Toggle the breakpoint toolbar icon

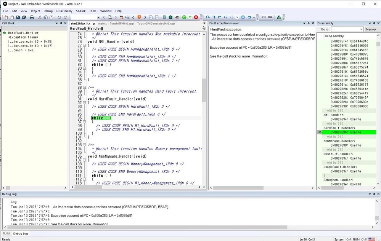coord(177,17)
